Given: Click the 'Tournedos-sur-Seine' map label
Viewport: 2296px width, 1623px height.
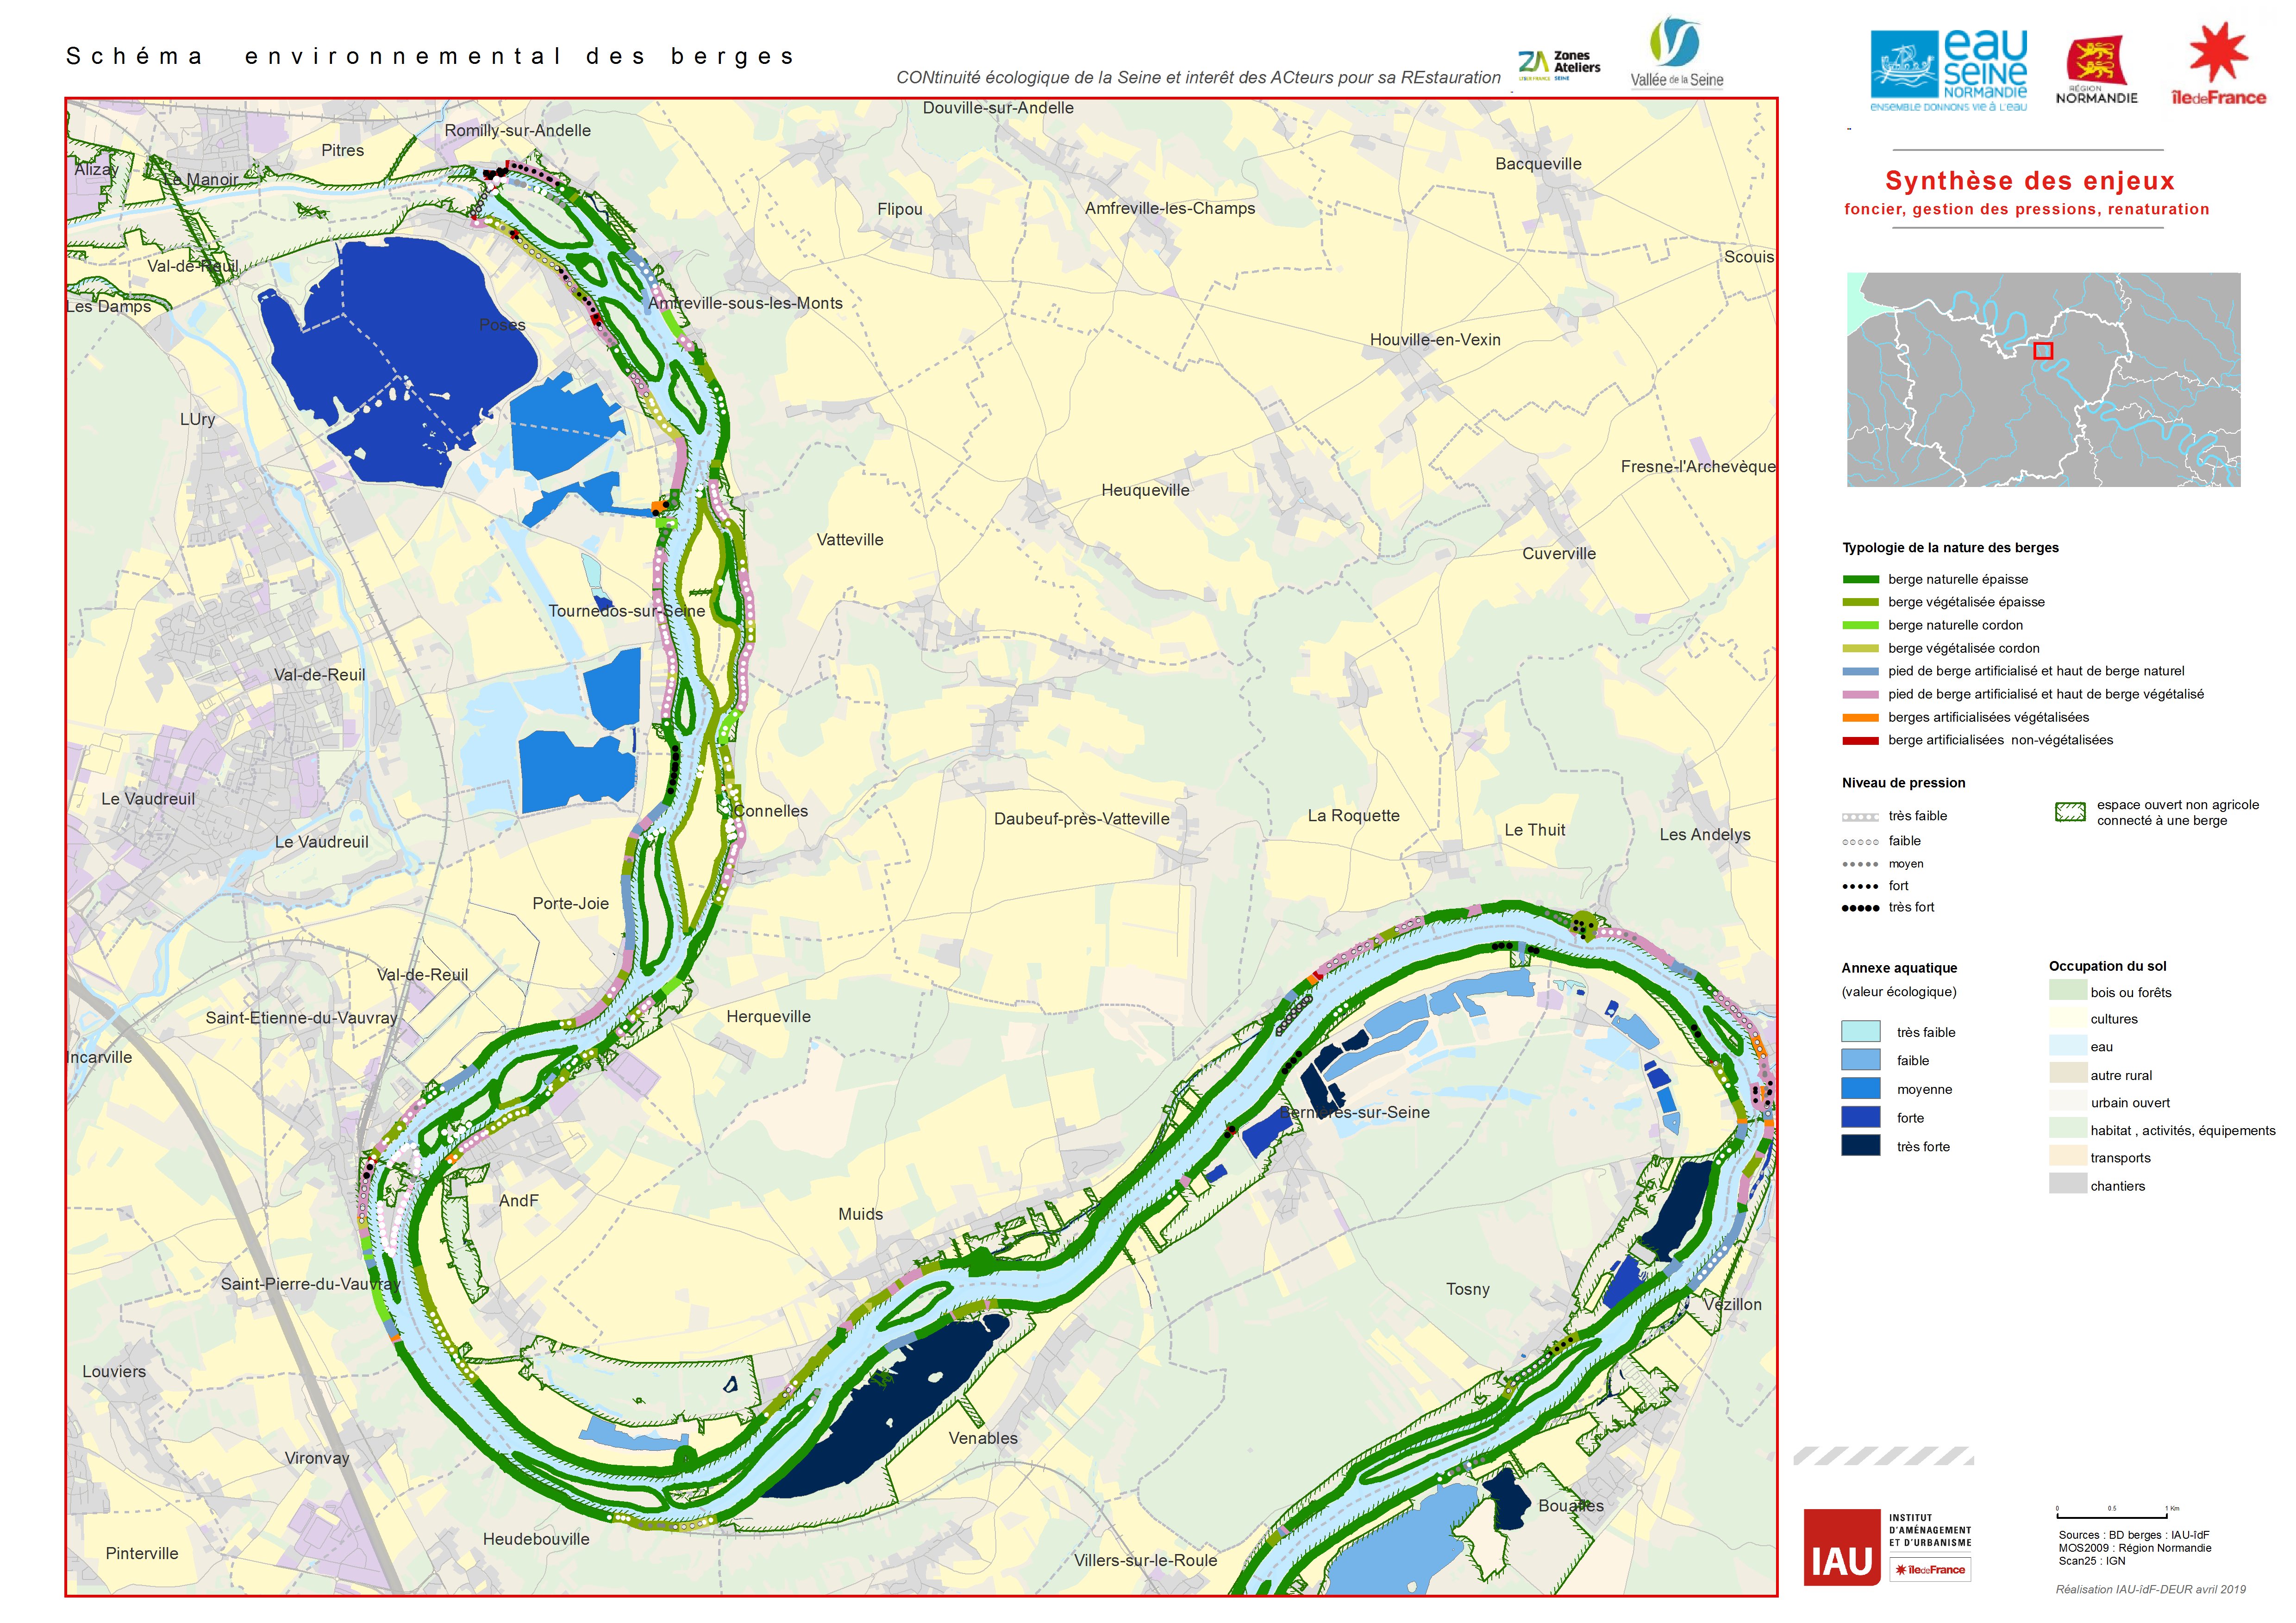Looking at the screenshot, I should pyautogui.click(x=626, y=611).
